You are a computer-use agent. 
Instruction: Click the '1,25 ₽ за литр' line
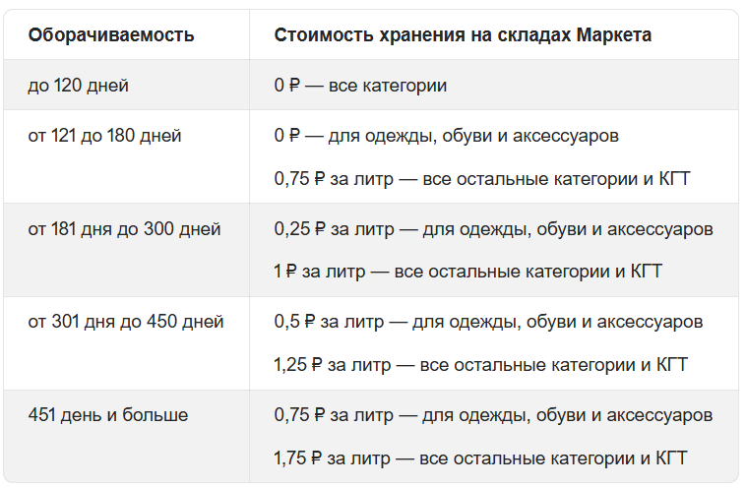(480, 365)
